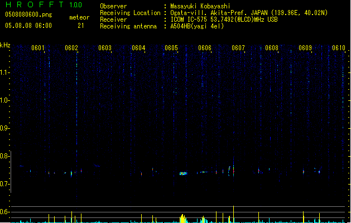
Task: Click the 1.1 kHz axis label
Action: (4, 72)
